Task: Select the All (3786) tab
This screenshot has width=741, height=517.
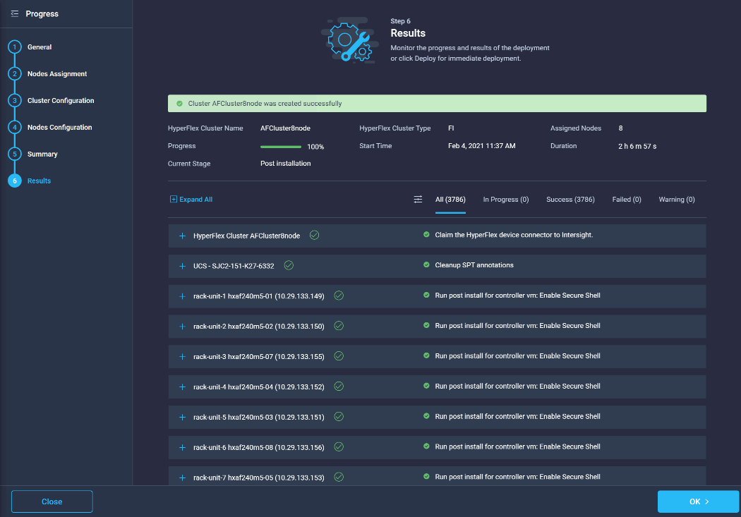Action: coord(450,199)
